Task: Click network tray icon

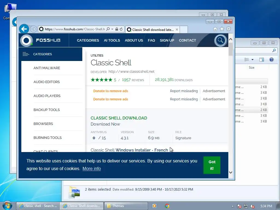Action: click(x=246, y=206)
